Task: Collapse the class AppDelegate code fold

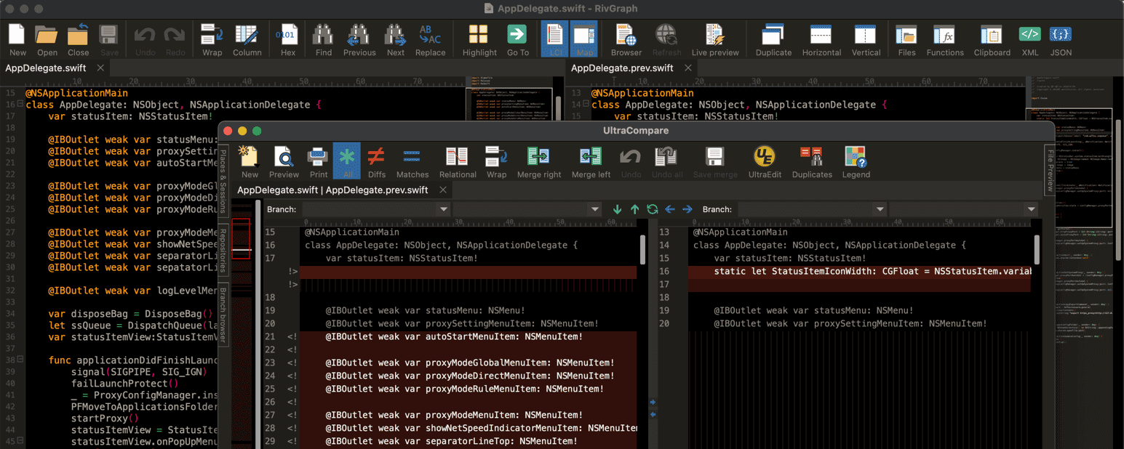Action: 20,105
